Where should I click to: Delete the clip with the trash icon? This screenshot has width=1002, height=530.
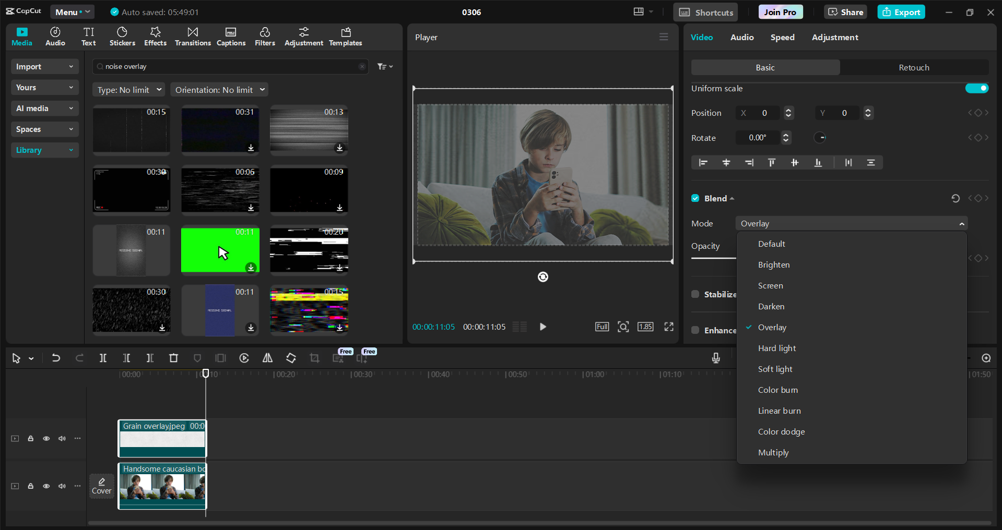[x=173, y=358]
